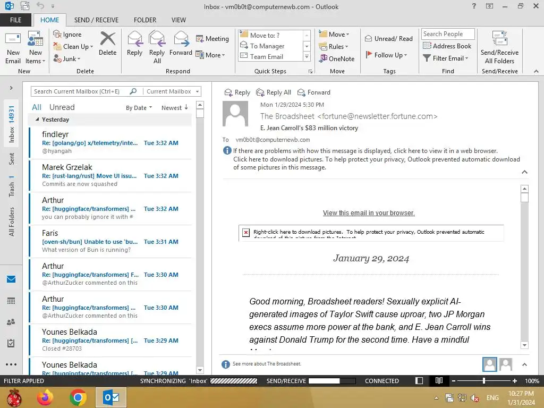Reply with Meeting
Image resolution: width=544 pixels, height=408 pixels.
click(212, 38)
